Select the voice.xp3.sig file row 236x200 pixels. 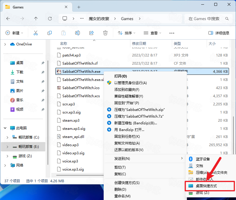pyautogui.click(x=80, y=169)
